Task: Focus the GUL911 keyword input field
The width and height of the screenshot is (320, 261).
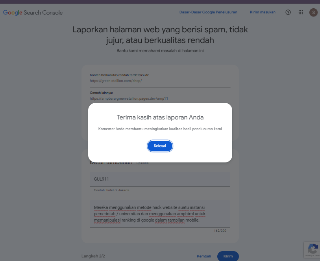Action: click(160, 179)
